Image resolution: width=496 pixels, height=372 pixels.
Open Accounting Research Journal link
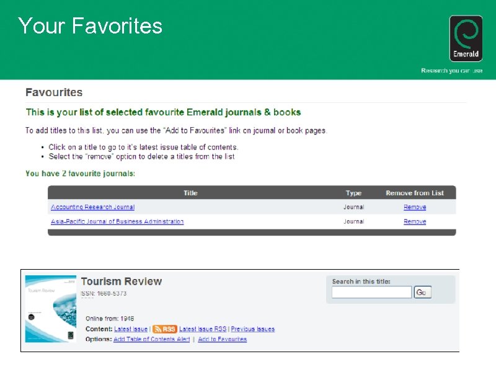92,207
